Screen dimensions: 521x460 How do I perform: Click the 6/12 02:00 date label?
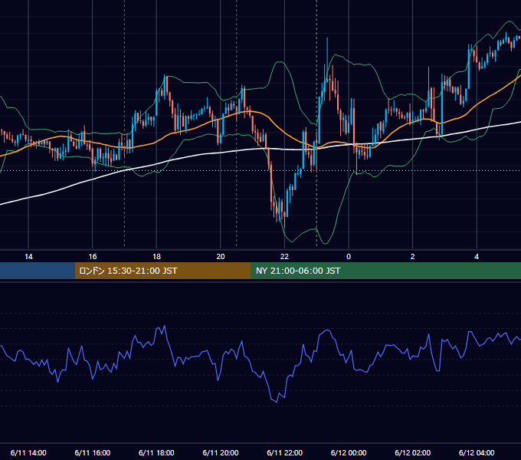click(412, 452)
